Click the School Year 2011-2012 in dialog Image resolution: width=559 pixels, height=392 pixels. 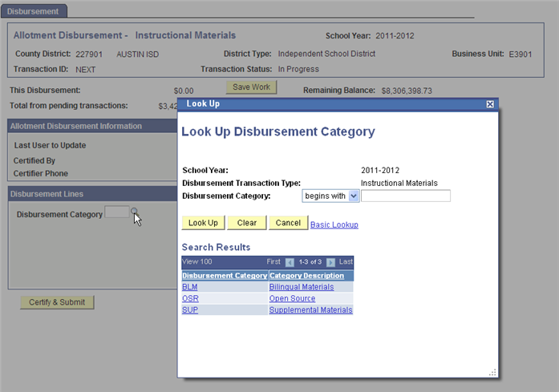click(x=380, y=170)
